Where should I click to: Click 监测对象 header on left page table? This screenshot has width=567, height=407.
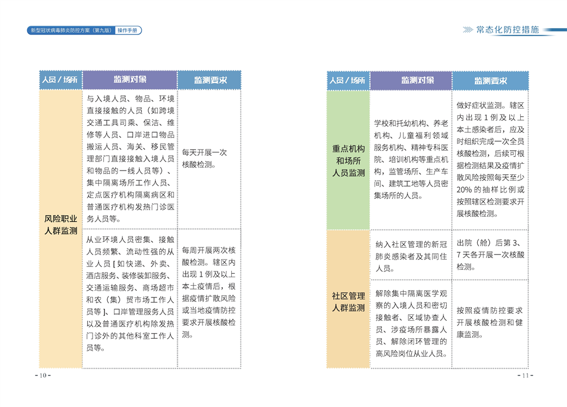[x=130, y=80]
